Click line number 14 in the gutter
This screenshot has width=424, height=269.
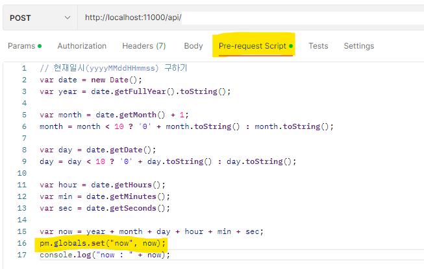22,220
